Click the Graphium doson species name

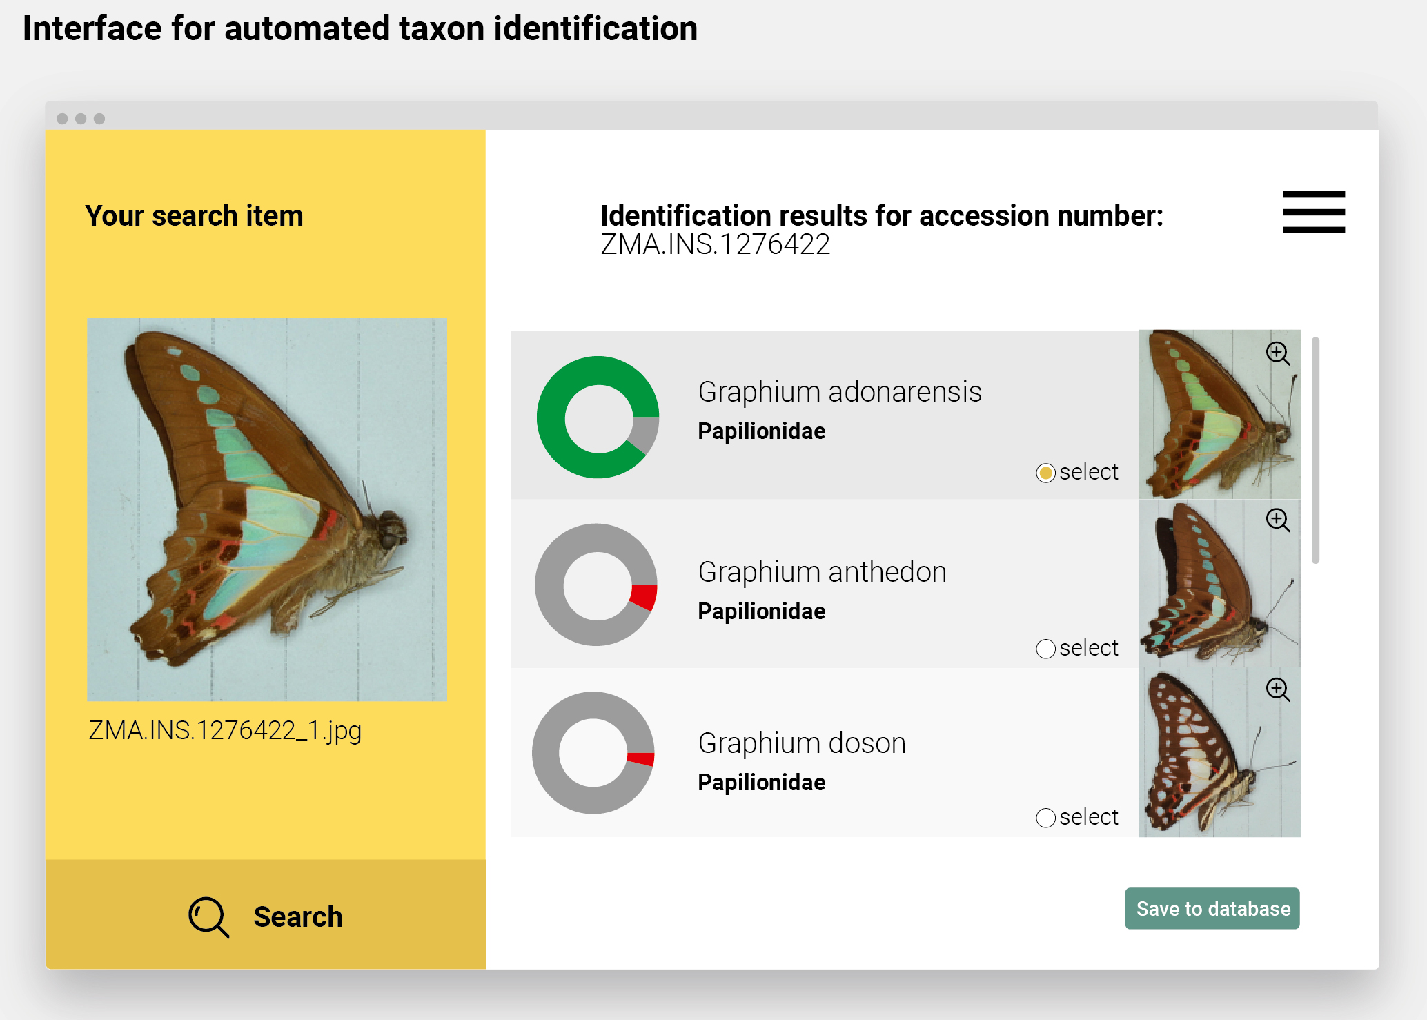[802, 743]
